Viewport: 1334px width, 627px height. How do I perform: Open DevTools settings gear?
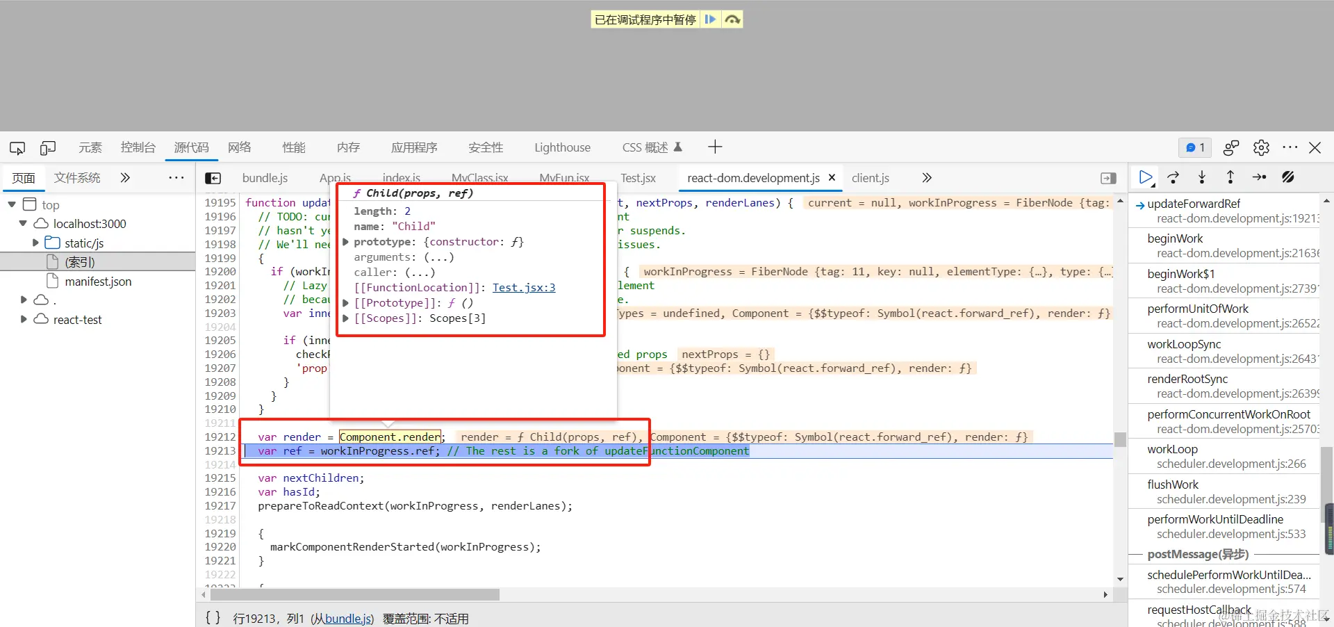point(1261,147)
